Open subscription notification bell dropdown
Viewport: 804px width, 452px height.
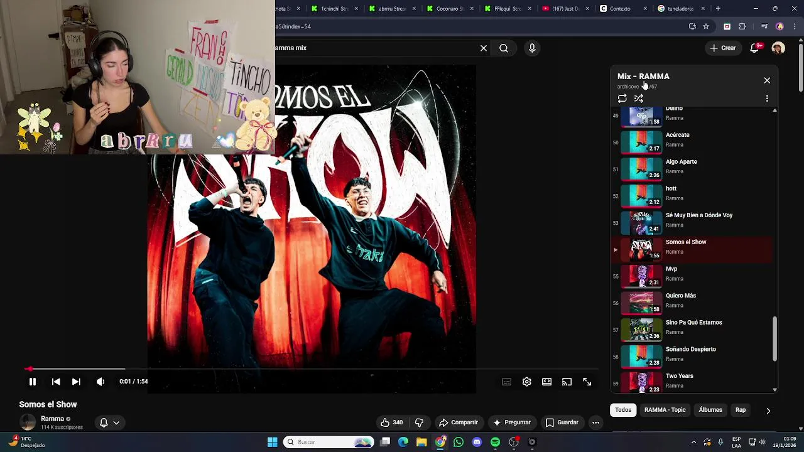coord(110,422)
